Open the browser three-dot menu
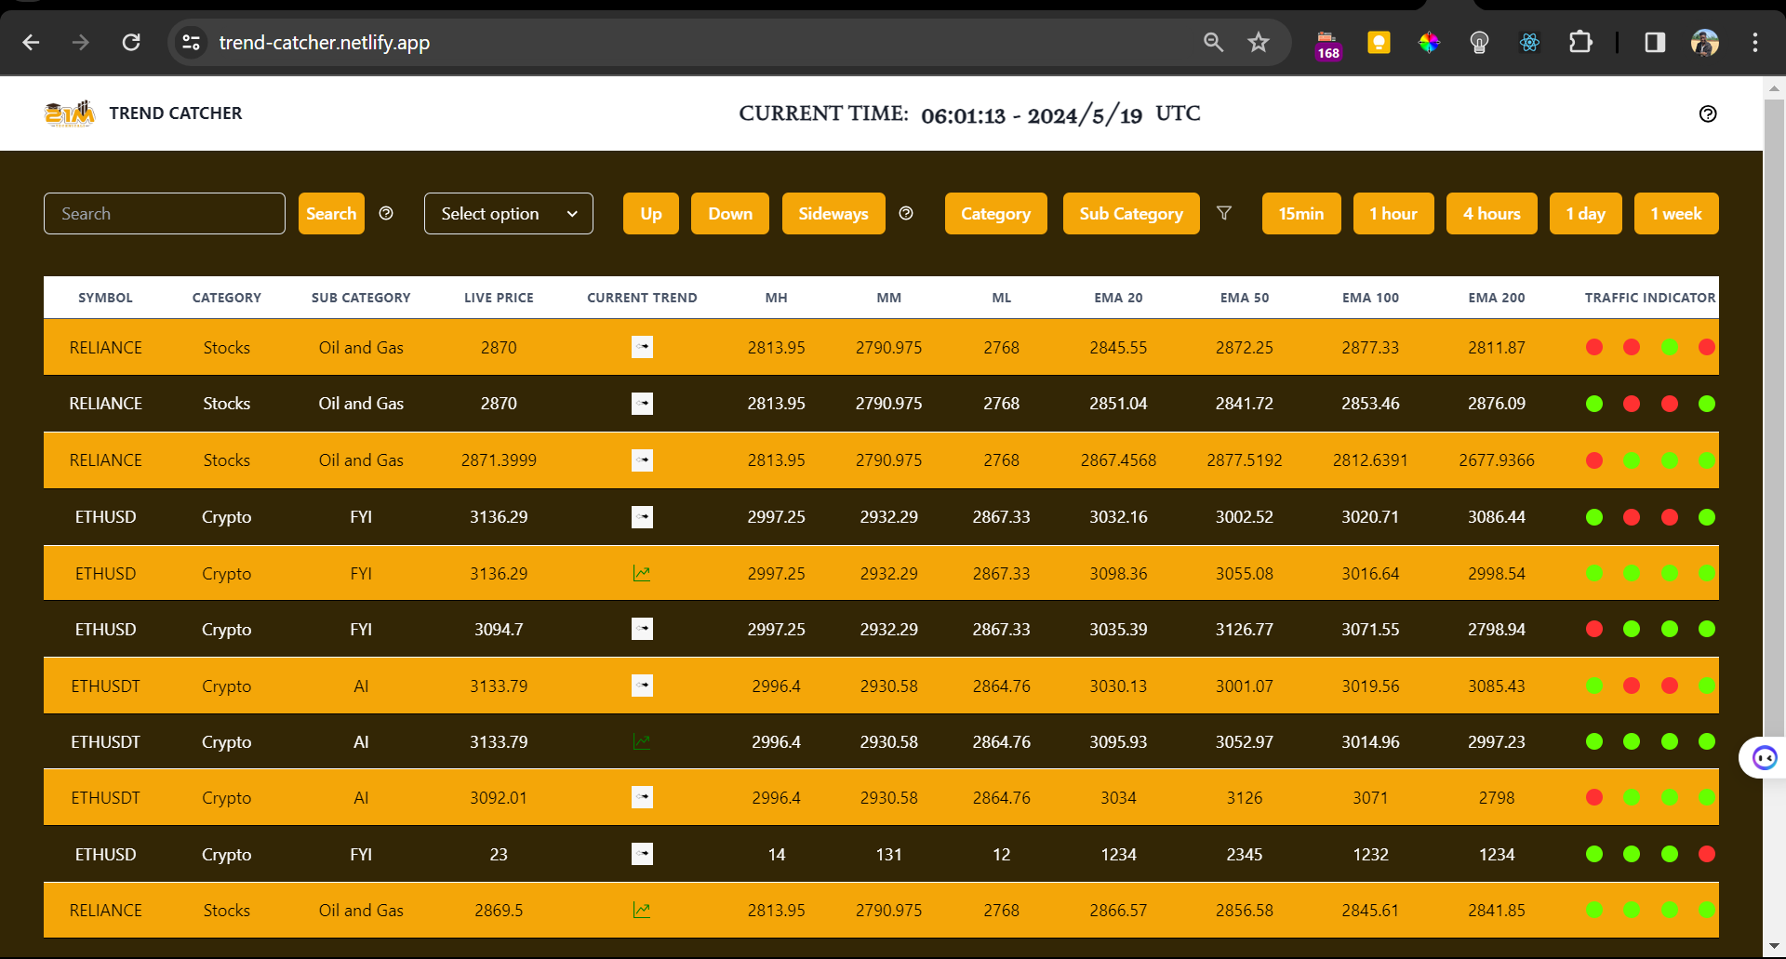The image size is (1786, 959). (x=1755, y=42)
